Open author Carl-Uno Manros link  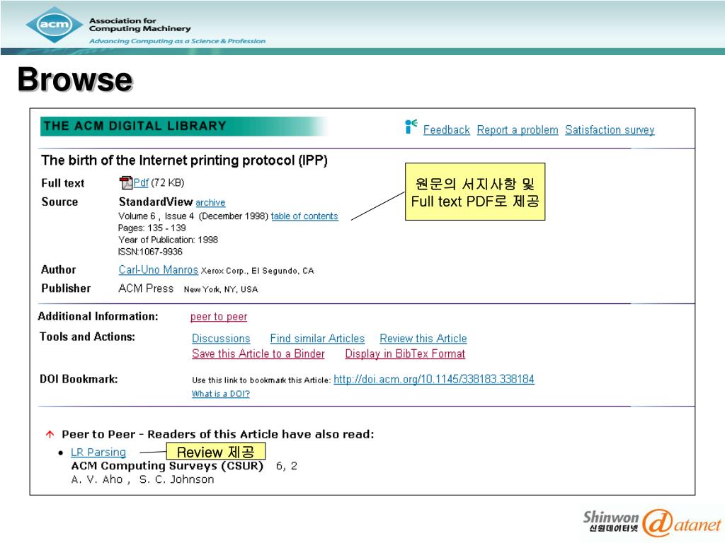pos(159,269)
